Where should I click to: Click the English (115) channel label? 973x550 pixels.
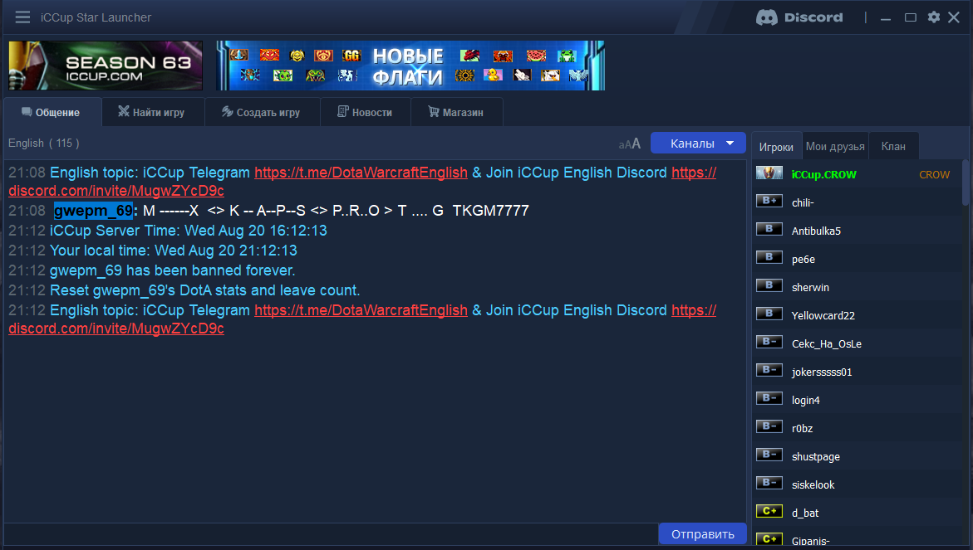tap(43, 143)
